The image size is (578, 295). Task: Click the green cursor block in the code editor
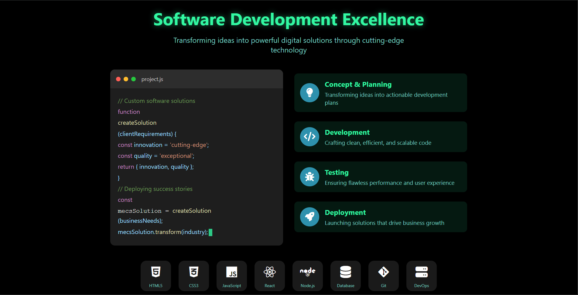click(211, 232)
